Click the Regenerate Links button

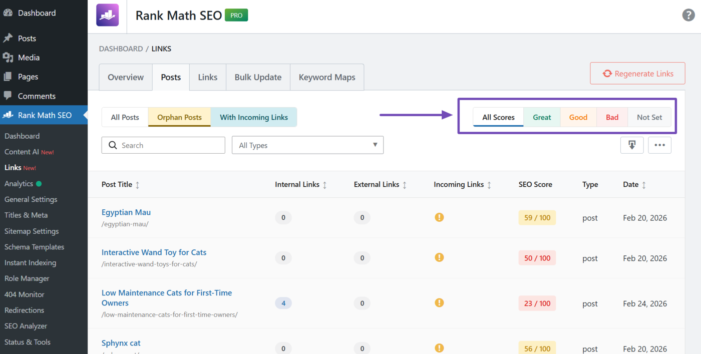pos(637,73)
